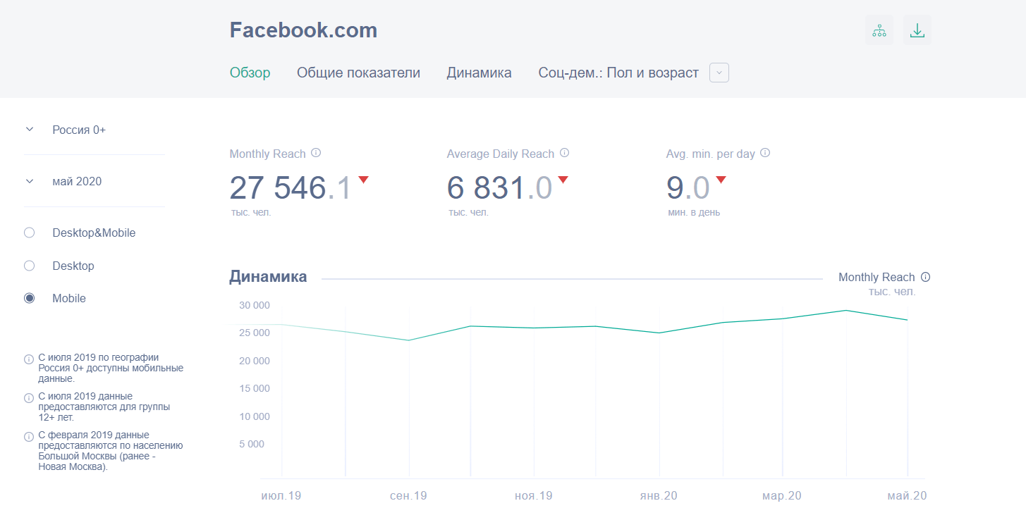Click the Facebook.com page title
The width and height of the screenshot is (1026, 520).
[303, 30]
